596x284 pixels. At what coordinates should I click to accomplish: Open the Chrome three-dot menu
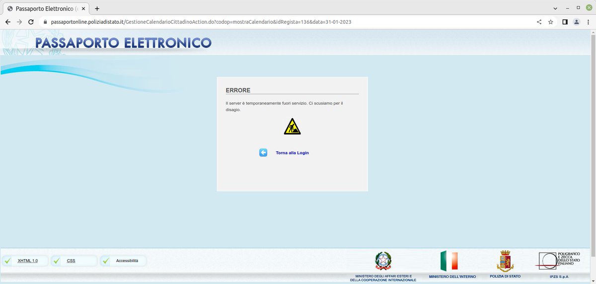pos(588,22)
